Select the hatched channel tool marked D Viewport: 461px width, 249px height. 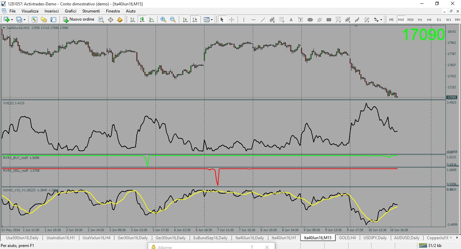coord(348,20)
